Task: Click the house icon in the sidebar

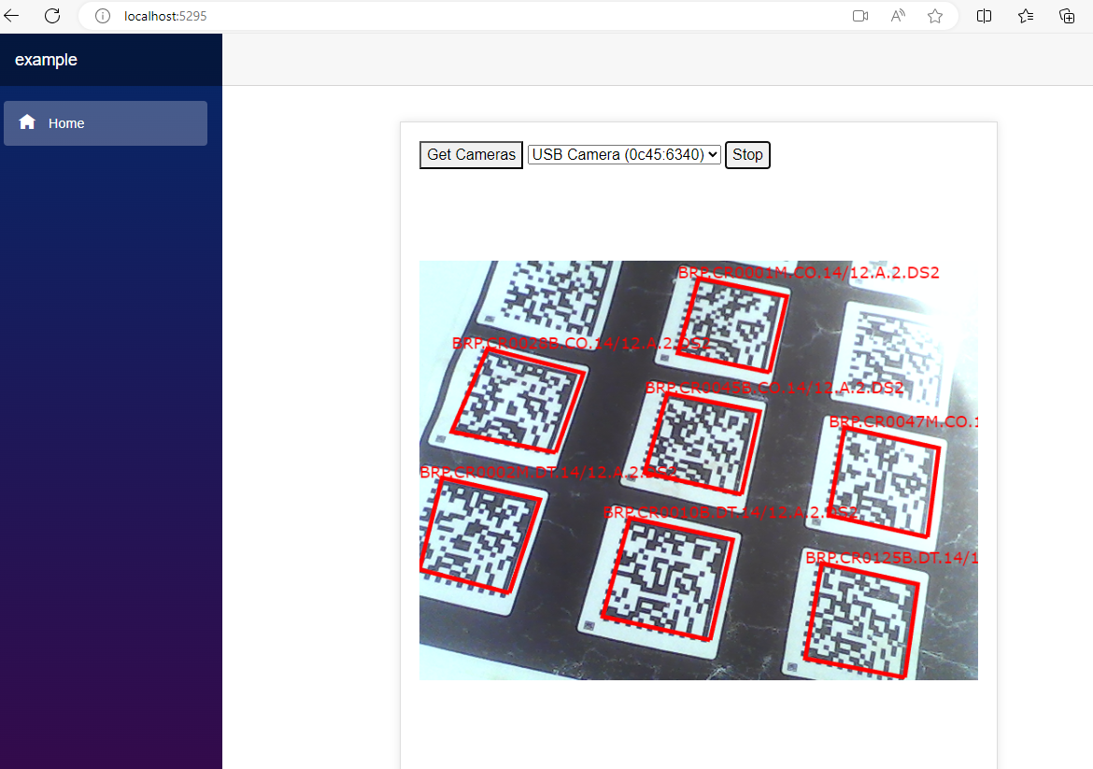Action: pos(27,122)
